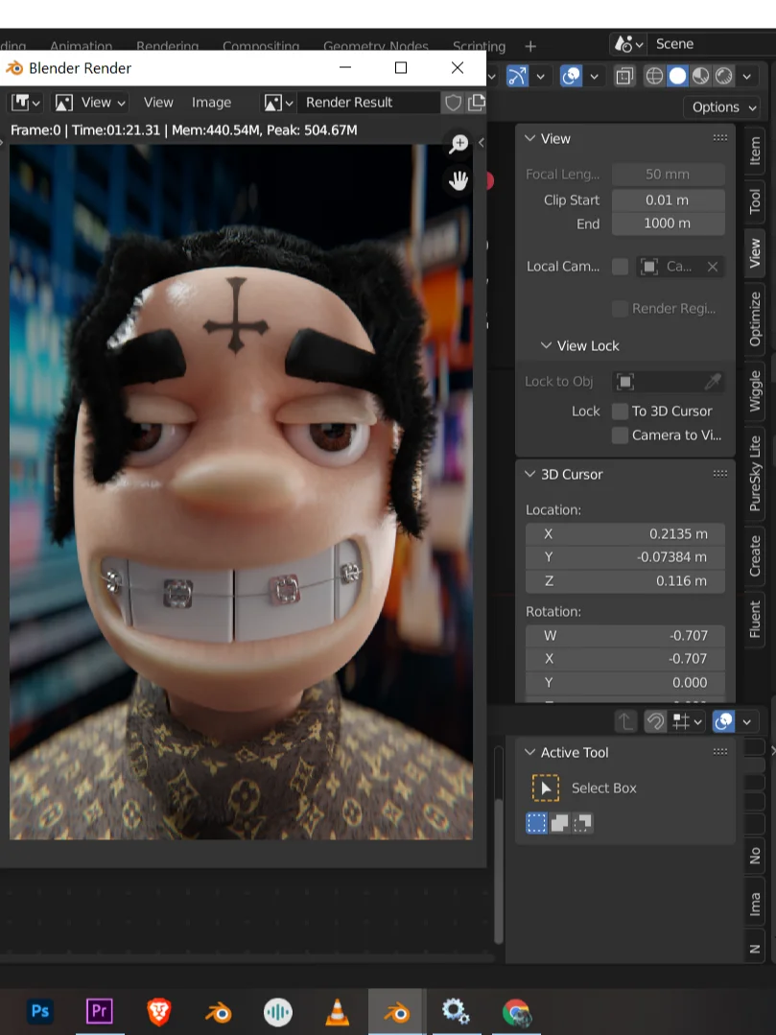Open the image browse dropdown beside Render Result
Viewport: 776px width, 1035px height.
(278, 103)
